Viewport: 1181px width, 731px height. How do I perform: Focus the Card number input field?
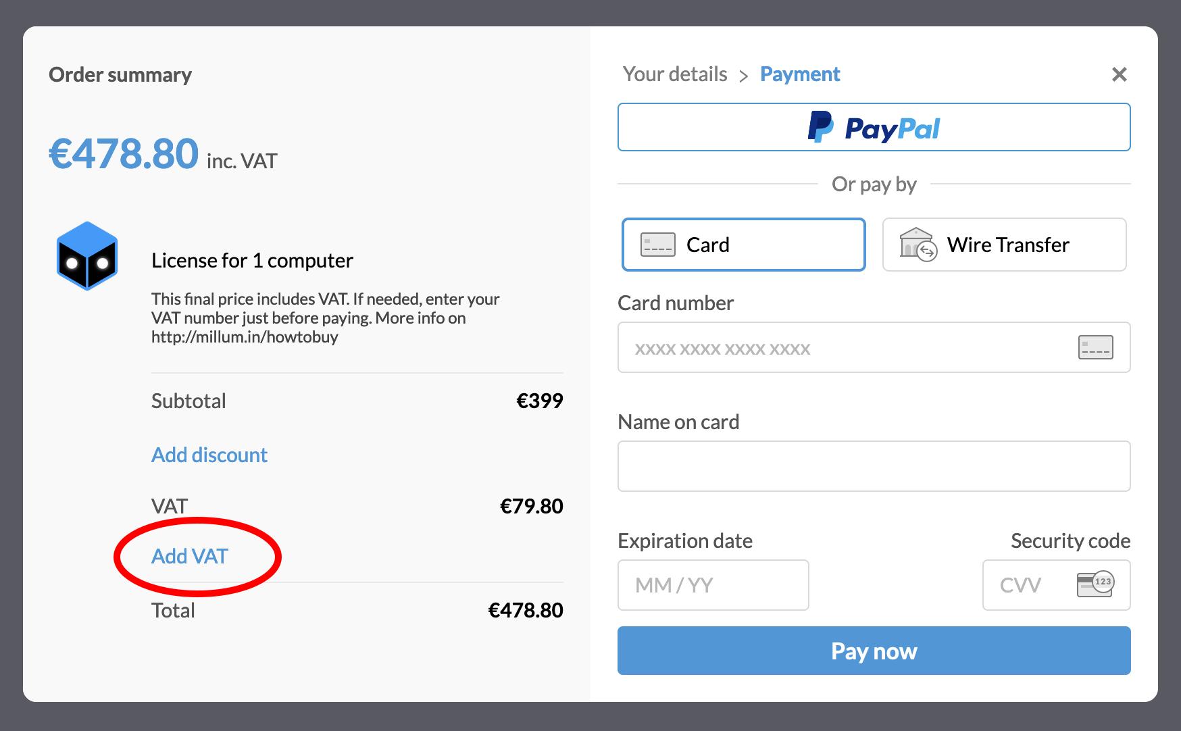(845, 347)
